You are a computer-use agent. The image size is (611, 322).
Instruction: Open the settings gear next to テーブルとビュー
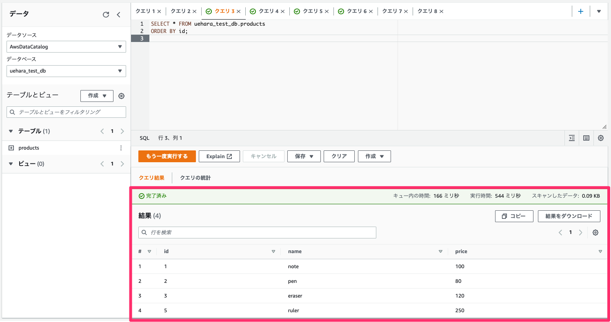point(121,96)
